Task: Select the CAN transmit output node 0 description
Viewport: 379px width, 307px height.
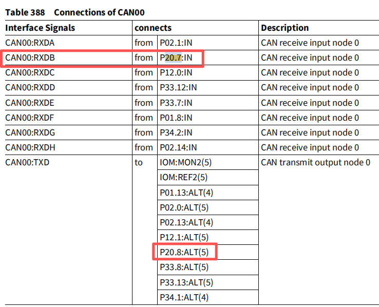Action: pyautogui.click(x=315, y=163)
